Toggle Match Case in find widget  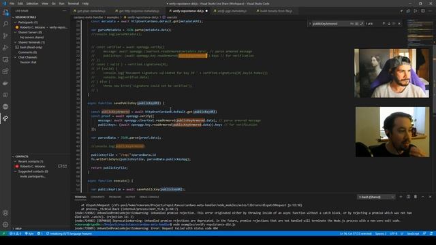352,24
